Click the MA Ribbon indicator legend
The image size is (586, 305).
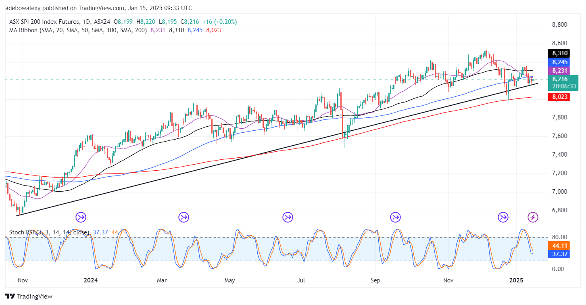pyautogui.click(x=78, y=30)
